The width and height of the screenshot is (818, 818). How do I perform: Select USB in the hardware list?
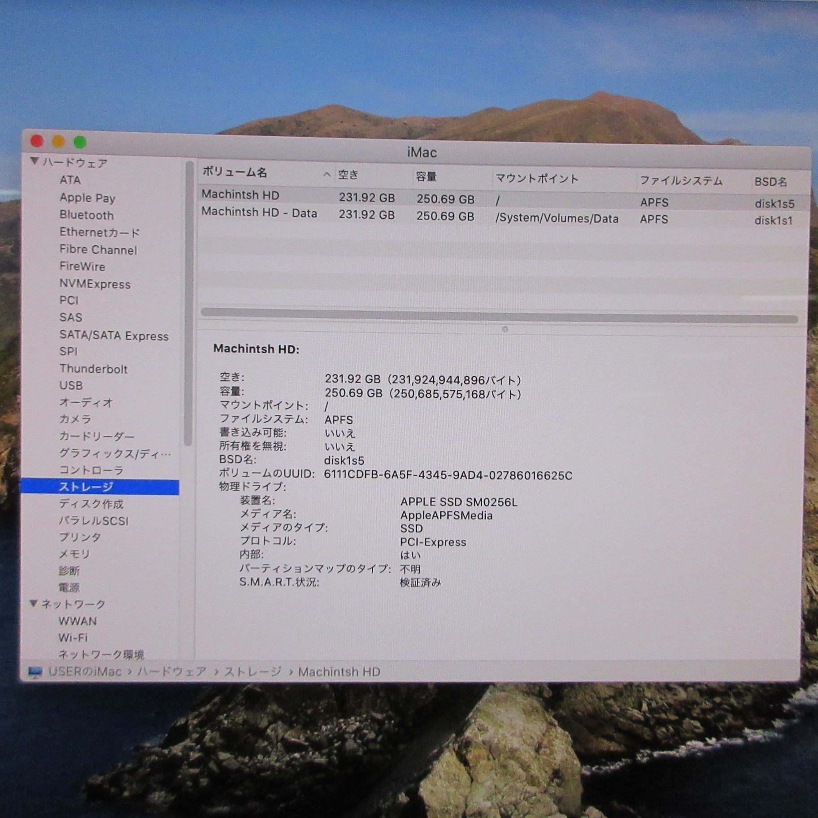(71, 385)
